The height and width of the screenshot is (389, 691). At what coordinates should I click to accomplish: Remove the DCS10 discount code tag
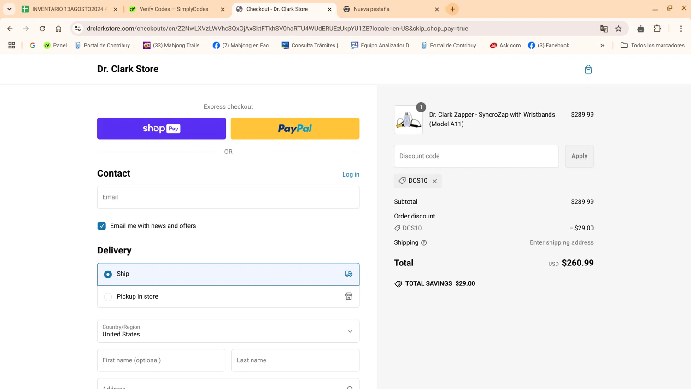[434, 181]
